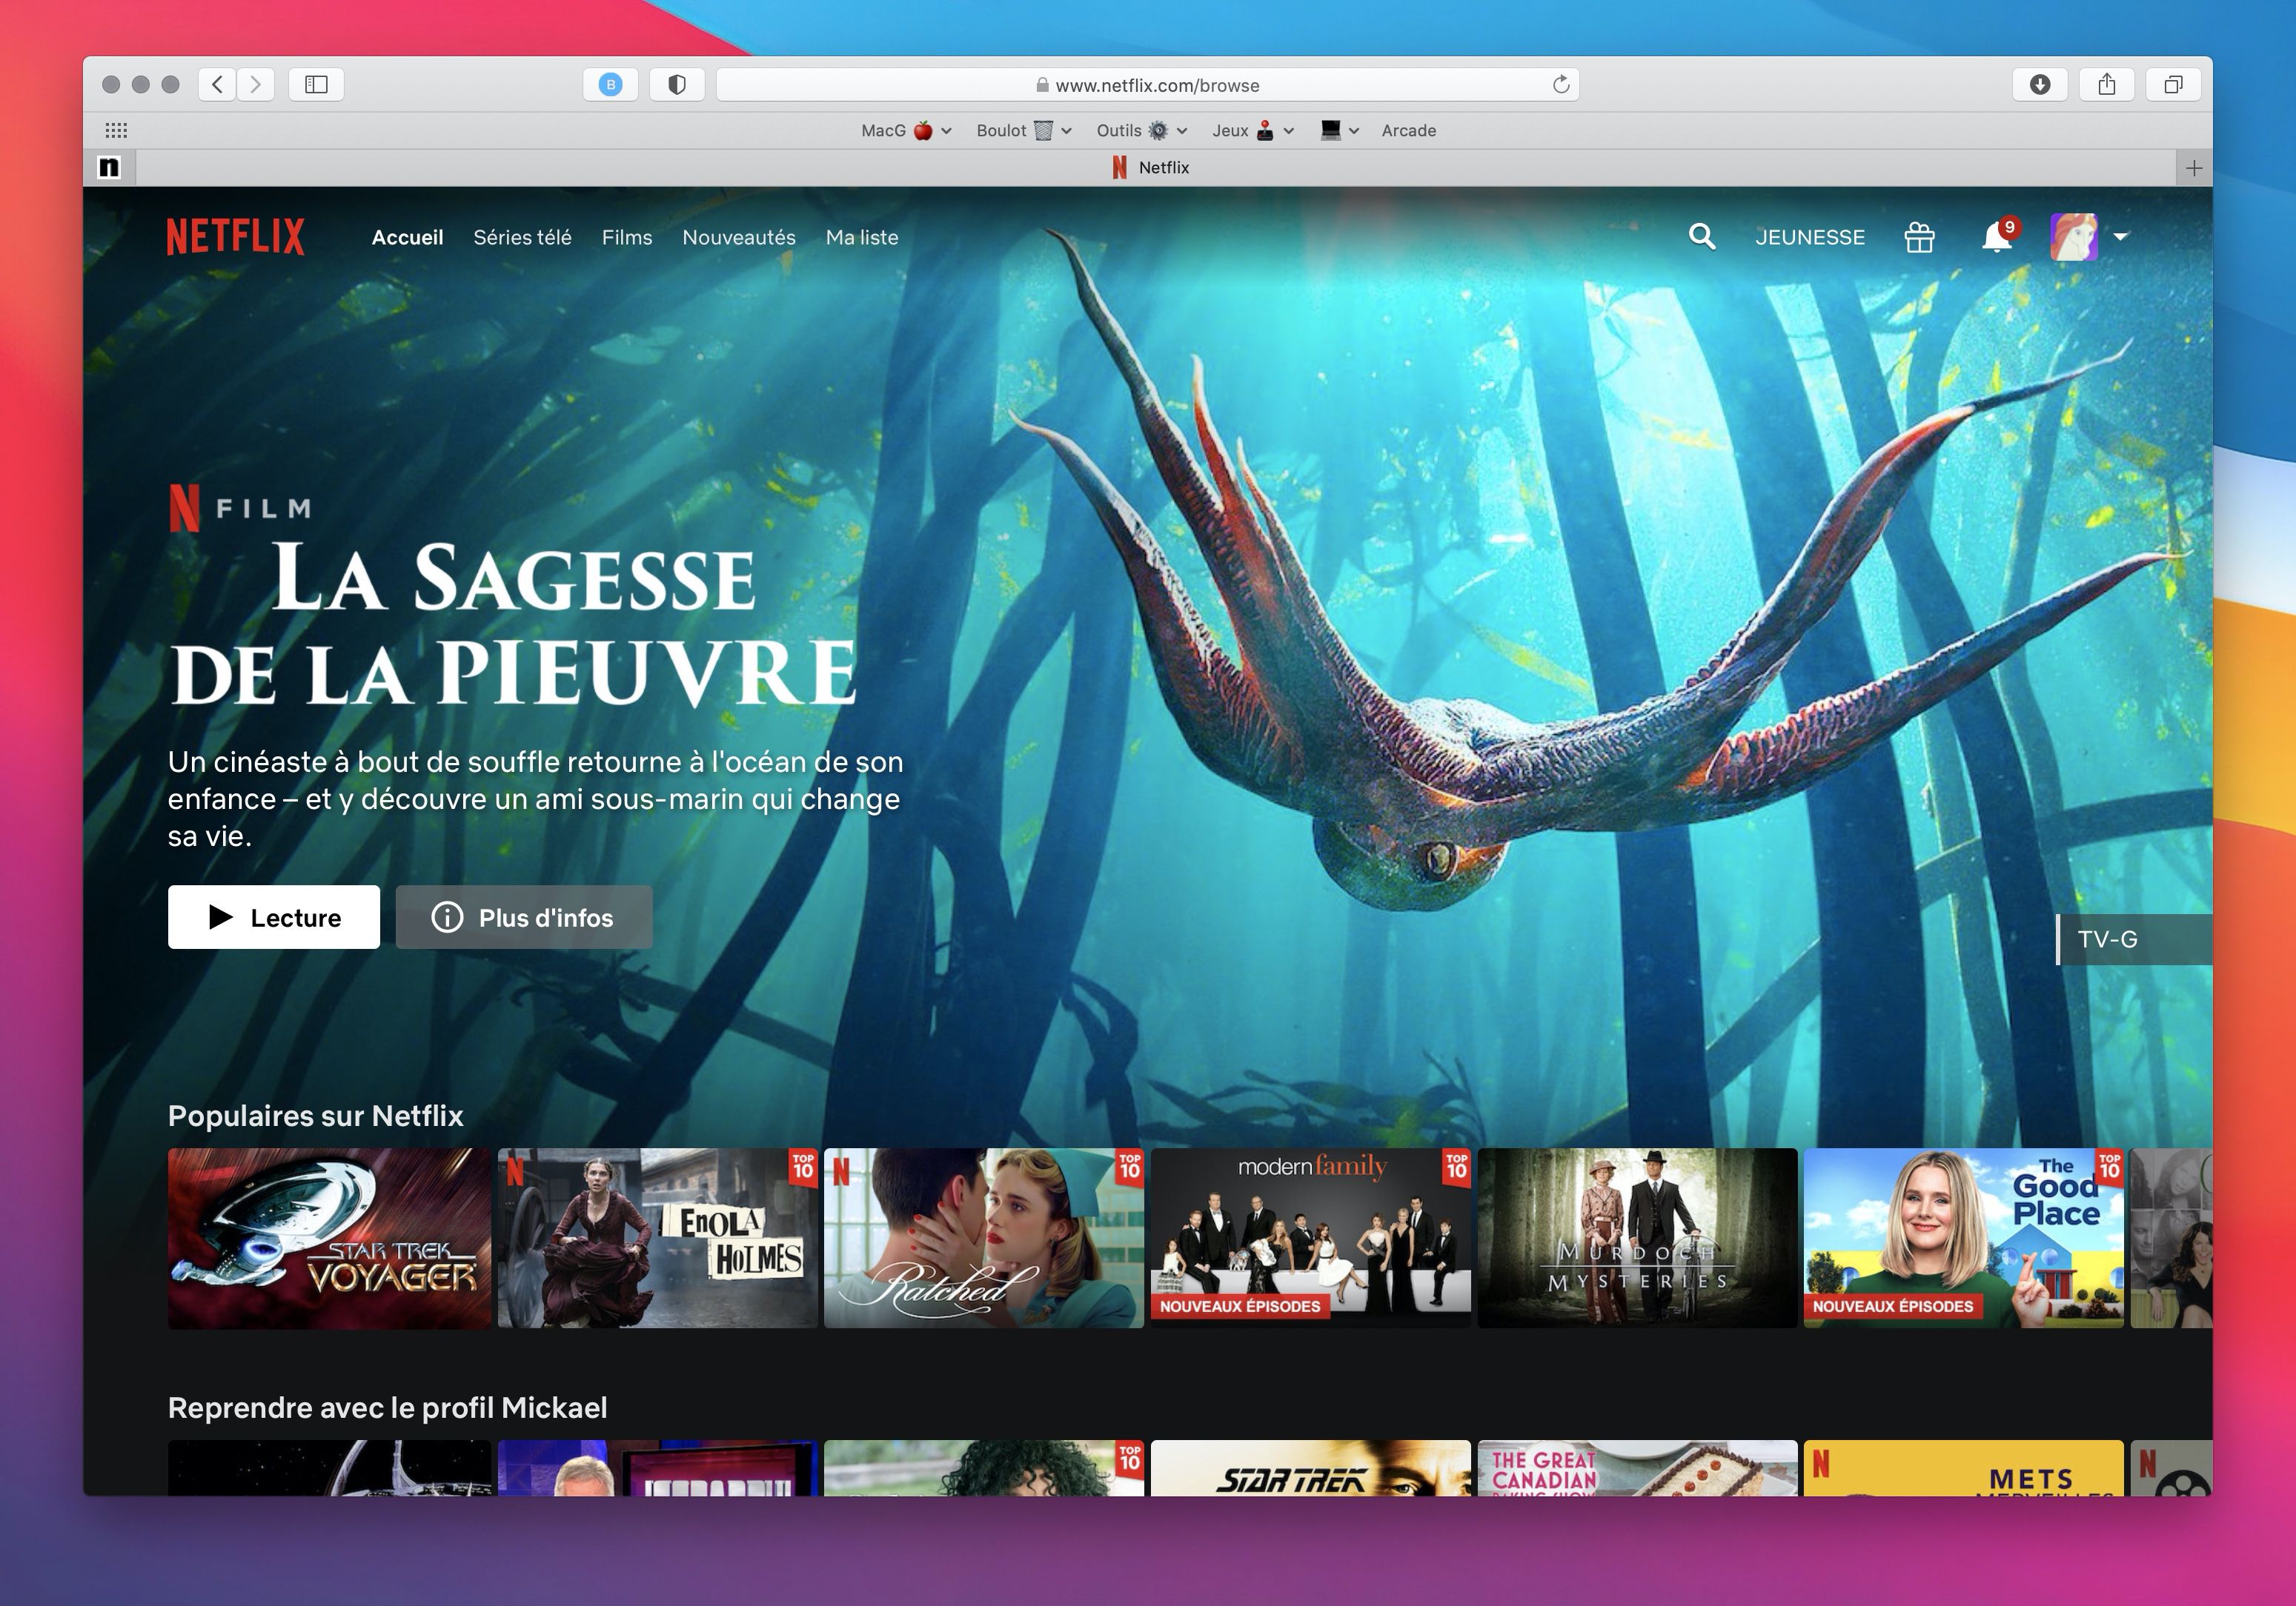This screenshot has height=1606, width=2296.
Task: Switch to the Films menu item
Action: pos(627,237)
